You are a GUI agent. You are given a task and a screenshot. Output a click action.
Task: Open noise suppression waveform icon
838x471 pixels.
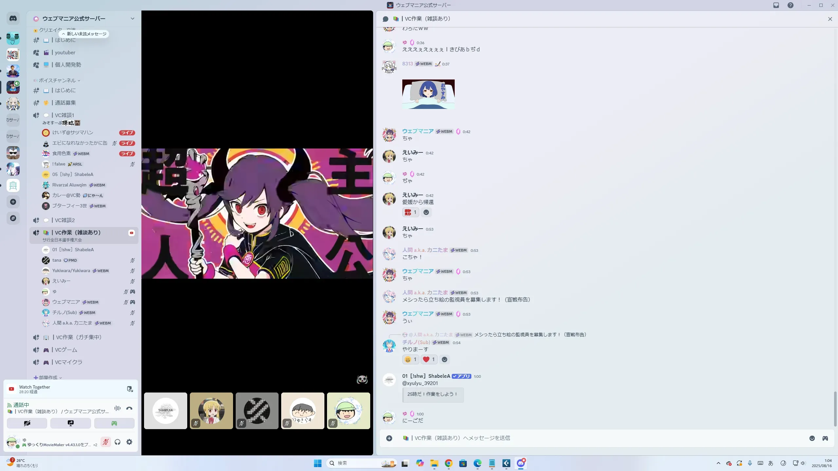point(118,408)
